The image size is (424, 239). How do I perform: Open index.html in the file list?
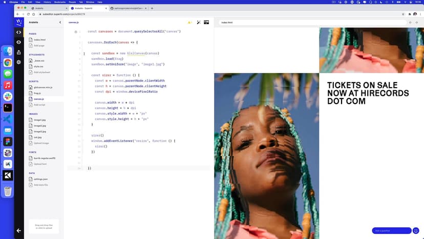tap(39, 39)
